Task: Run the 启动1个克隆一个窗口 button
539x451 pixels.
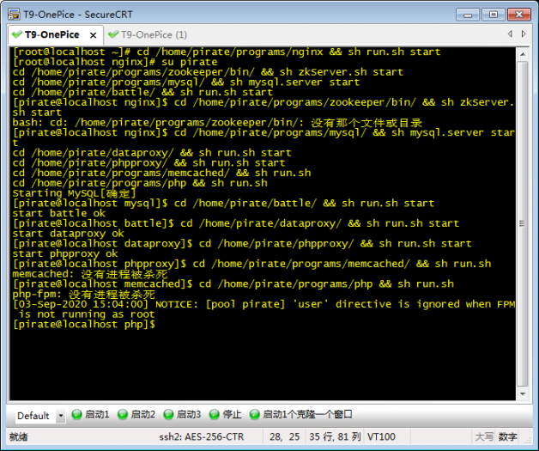Action: [301, 415]
